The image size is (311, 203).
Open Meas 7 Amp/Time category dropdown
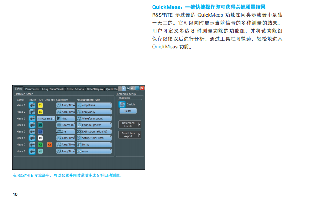point(66,145)
